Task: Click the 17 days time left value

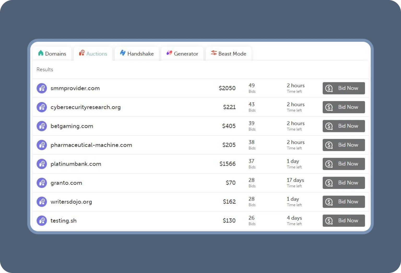Action: [295, 180]
